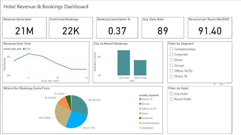Check the Online TA filter box
This screenshot has width=241, height=135.
(172, 76)
